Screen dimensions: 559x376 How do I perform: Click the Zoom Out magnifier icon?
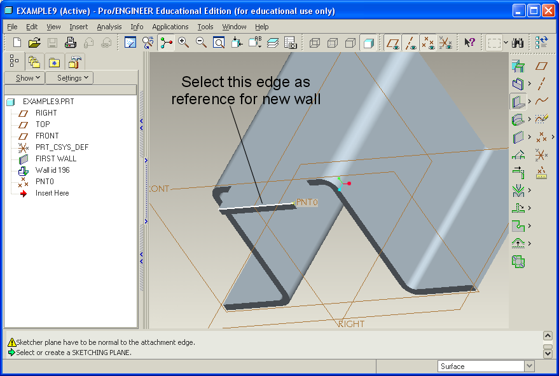point(201,43)
